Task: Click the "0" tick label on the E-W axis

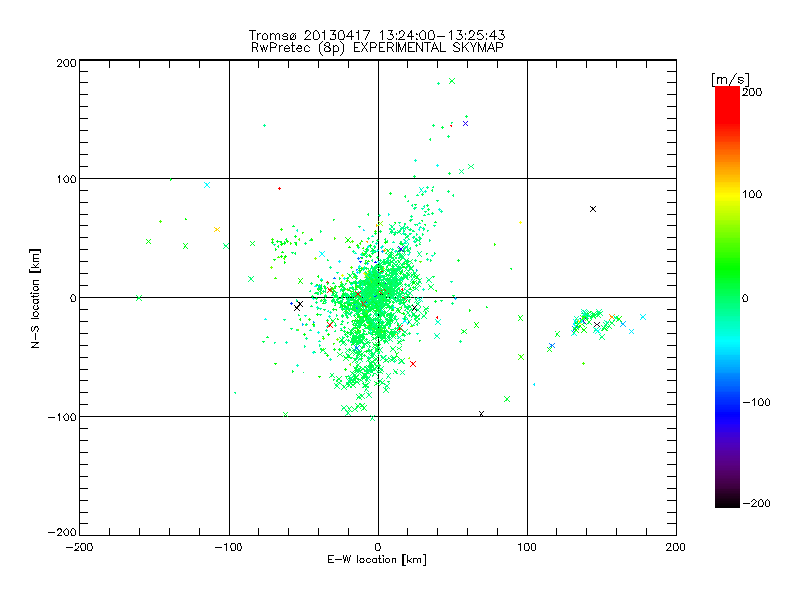Action: click(378, 547)
